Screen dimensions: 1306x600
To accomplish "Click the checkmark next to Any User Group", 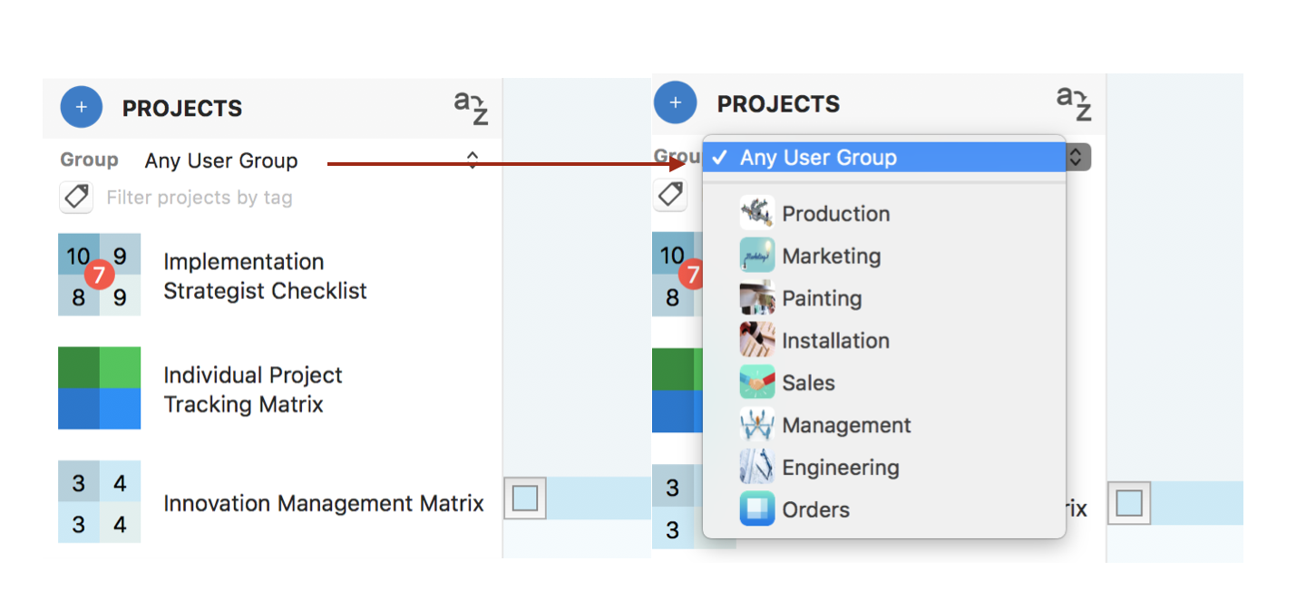I will click(x=719, y=157).
